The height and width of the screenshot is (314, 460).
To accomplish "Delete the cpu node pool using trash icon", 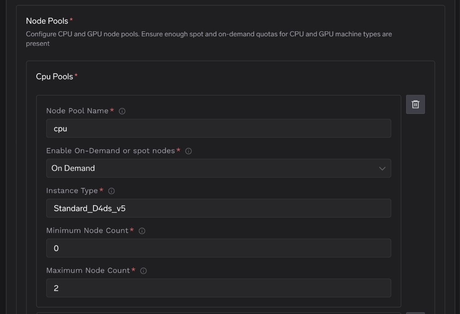I will click(x=415, y=104).
